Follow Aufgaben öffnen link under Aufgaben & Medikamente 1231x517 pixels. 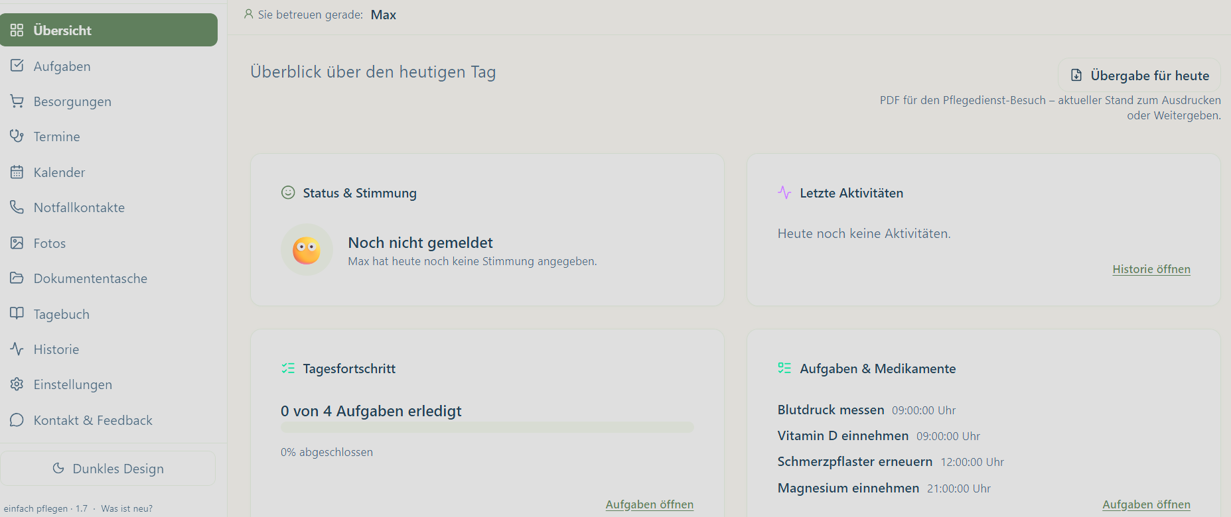[1147, 504]
